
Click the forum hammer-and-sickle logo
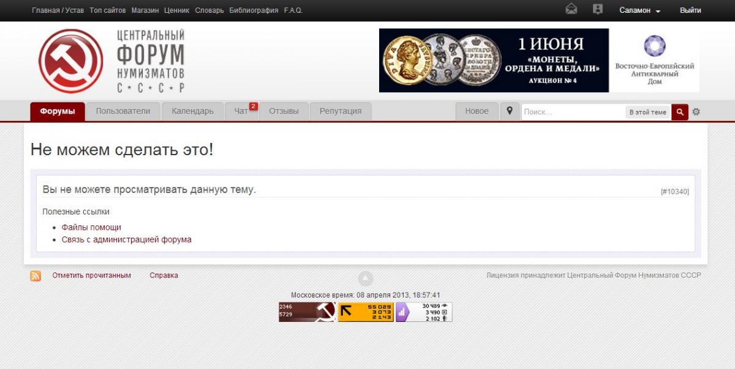[x=71, y=61]
